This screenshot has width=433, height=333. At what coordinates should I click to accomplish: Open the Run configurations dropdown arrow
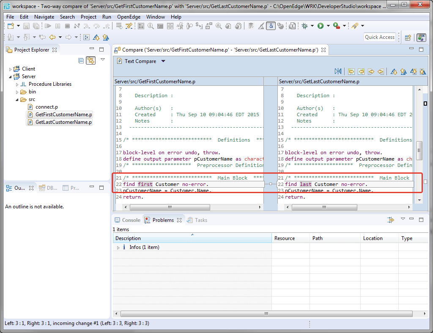tap(328, 26)
